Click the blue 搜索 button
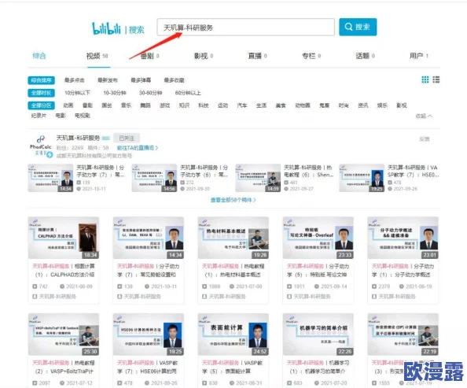Image resolution: width=467 pixels, height=388 pixels. (x=358, y=27)
